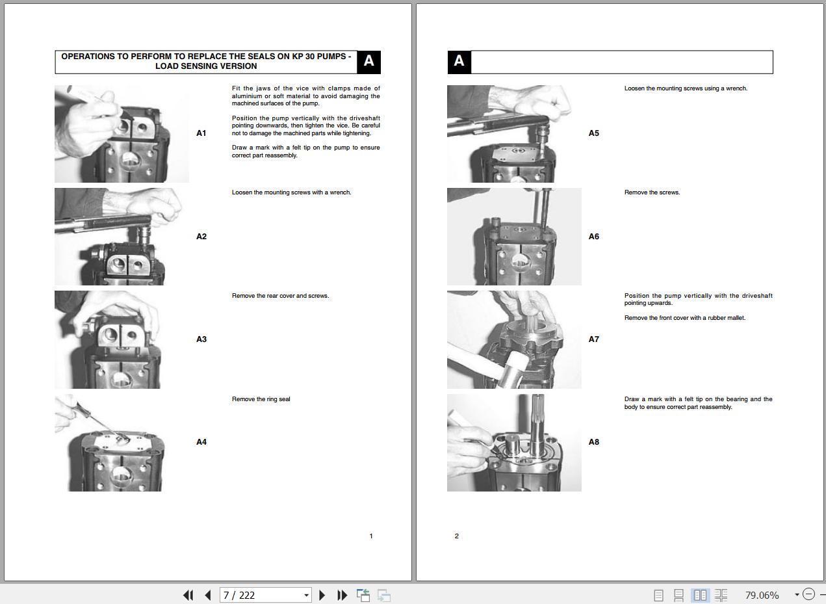The height and width of the screenshot is (604, 826).
Task: Click the page number 2 footer
Action: click(456, 536)
